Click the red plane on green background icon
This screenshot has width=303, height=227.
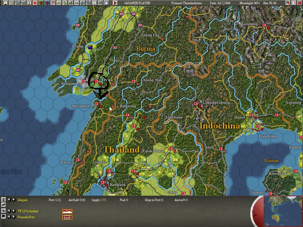tap(41, 3)
